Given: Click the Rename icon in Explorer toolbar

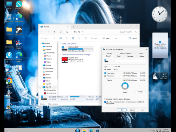Looking at the screenshot, I should (73, 38).
